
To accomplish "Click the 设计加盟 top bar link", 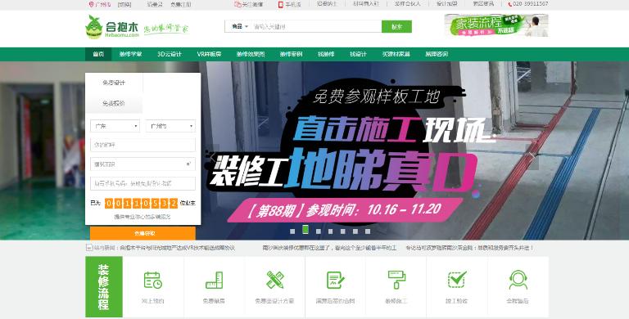I will [447, 3].
